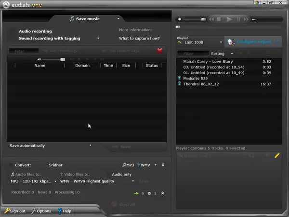Screen dimensions: 289x217
Task: Click the Configure export button
Action: [254, 41]
